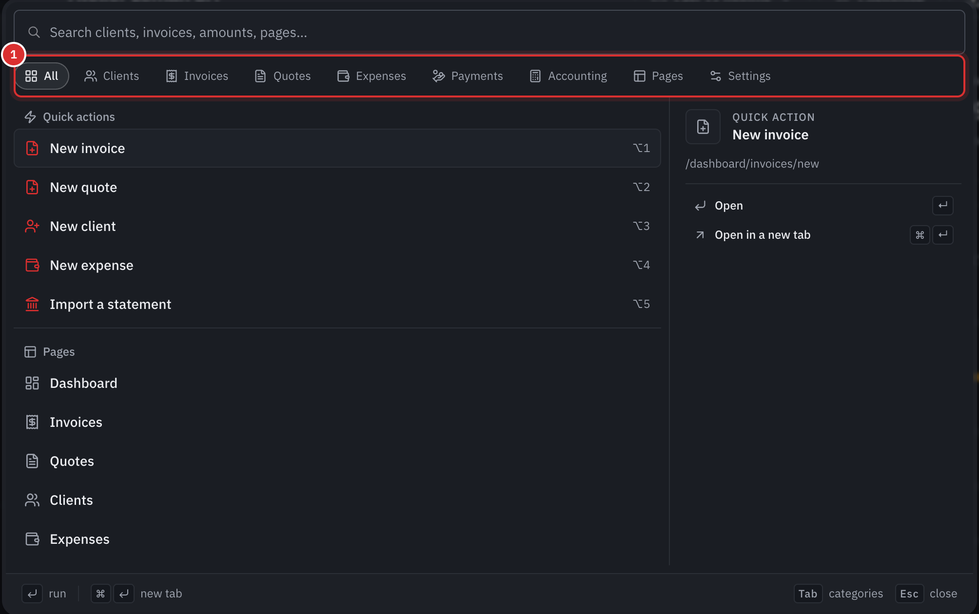Click the Clients people icon in Pages list

point(32,500)
